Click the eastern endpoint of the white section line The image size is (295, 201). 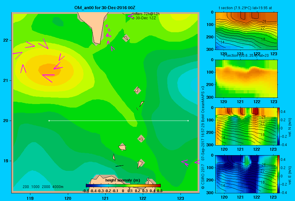(188, 121)
